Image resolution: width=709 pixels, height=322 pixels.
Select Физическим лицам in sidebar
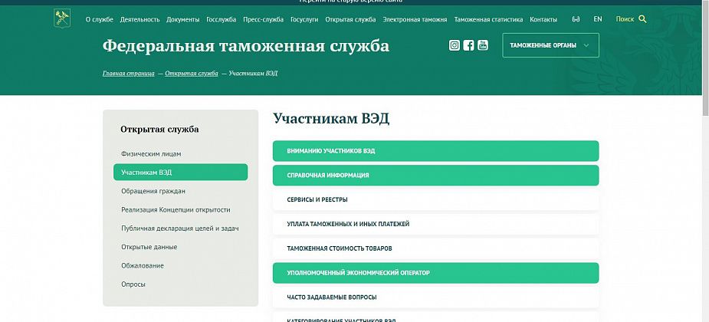[151, 154]
